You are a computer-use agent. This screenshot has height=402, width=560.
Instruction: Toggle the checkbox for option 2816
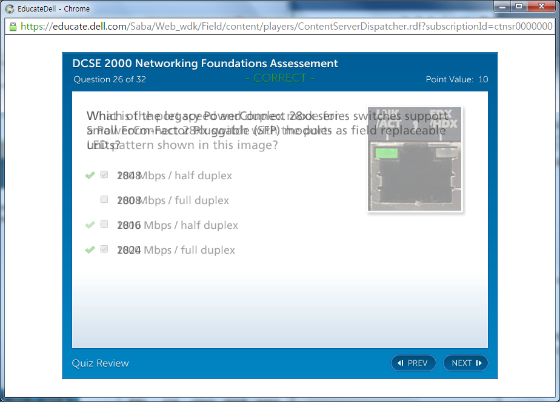tap(104, 224)
